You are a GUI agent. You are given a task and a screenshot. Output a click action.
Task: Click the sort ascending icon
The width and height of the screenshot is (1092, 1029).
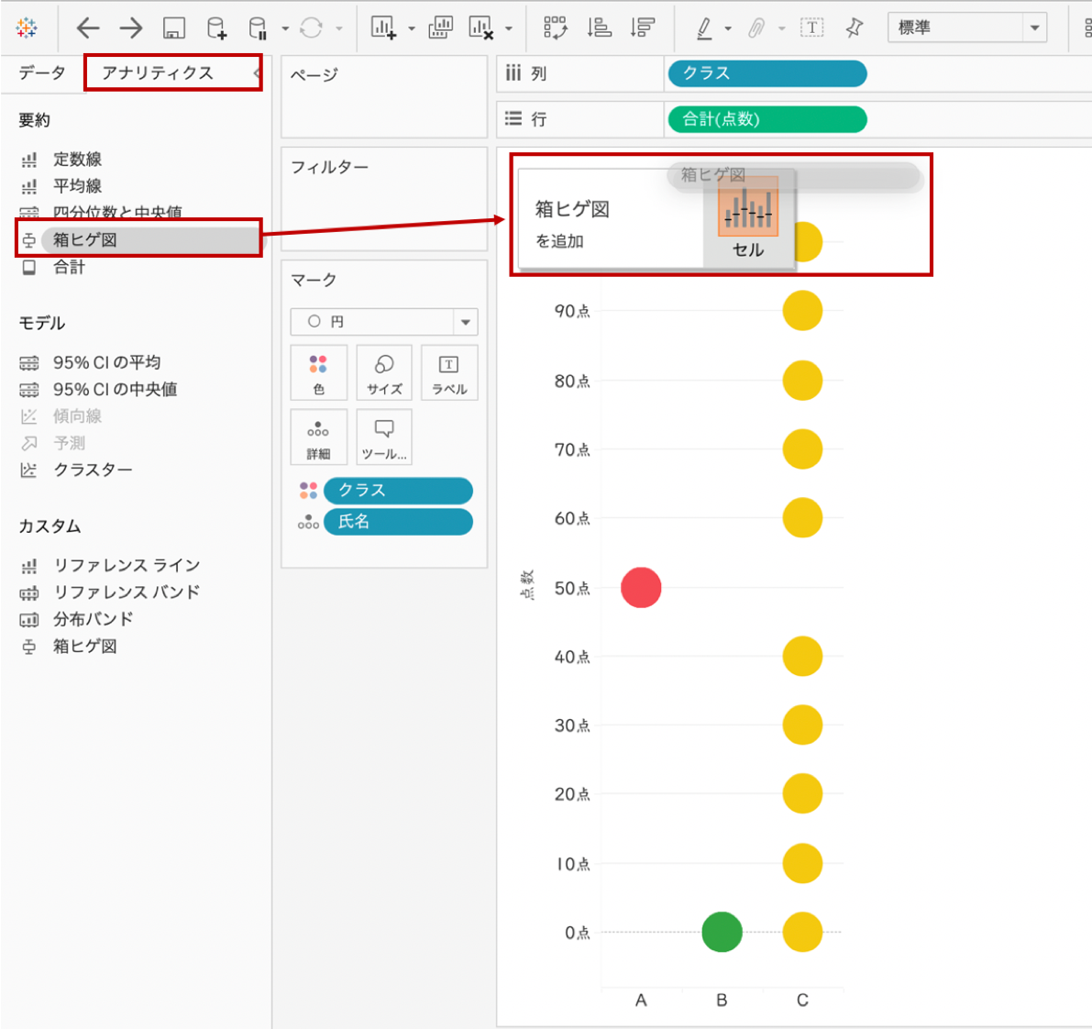[x=599, y=28]
